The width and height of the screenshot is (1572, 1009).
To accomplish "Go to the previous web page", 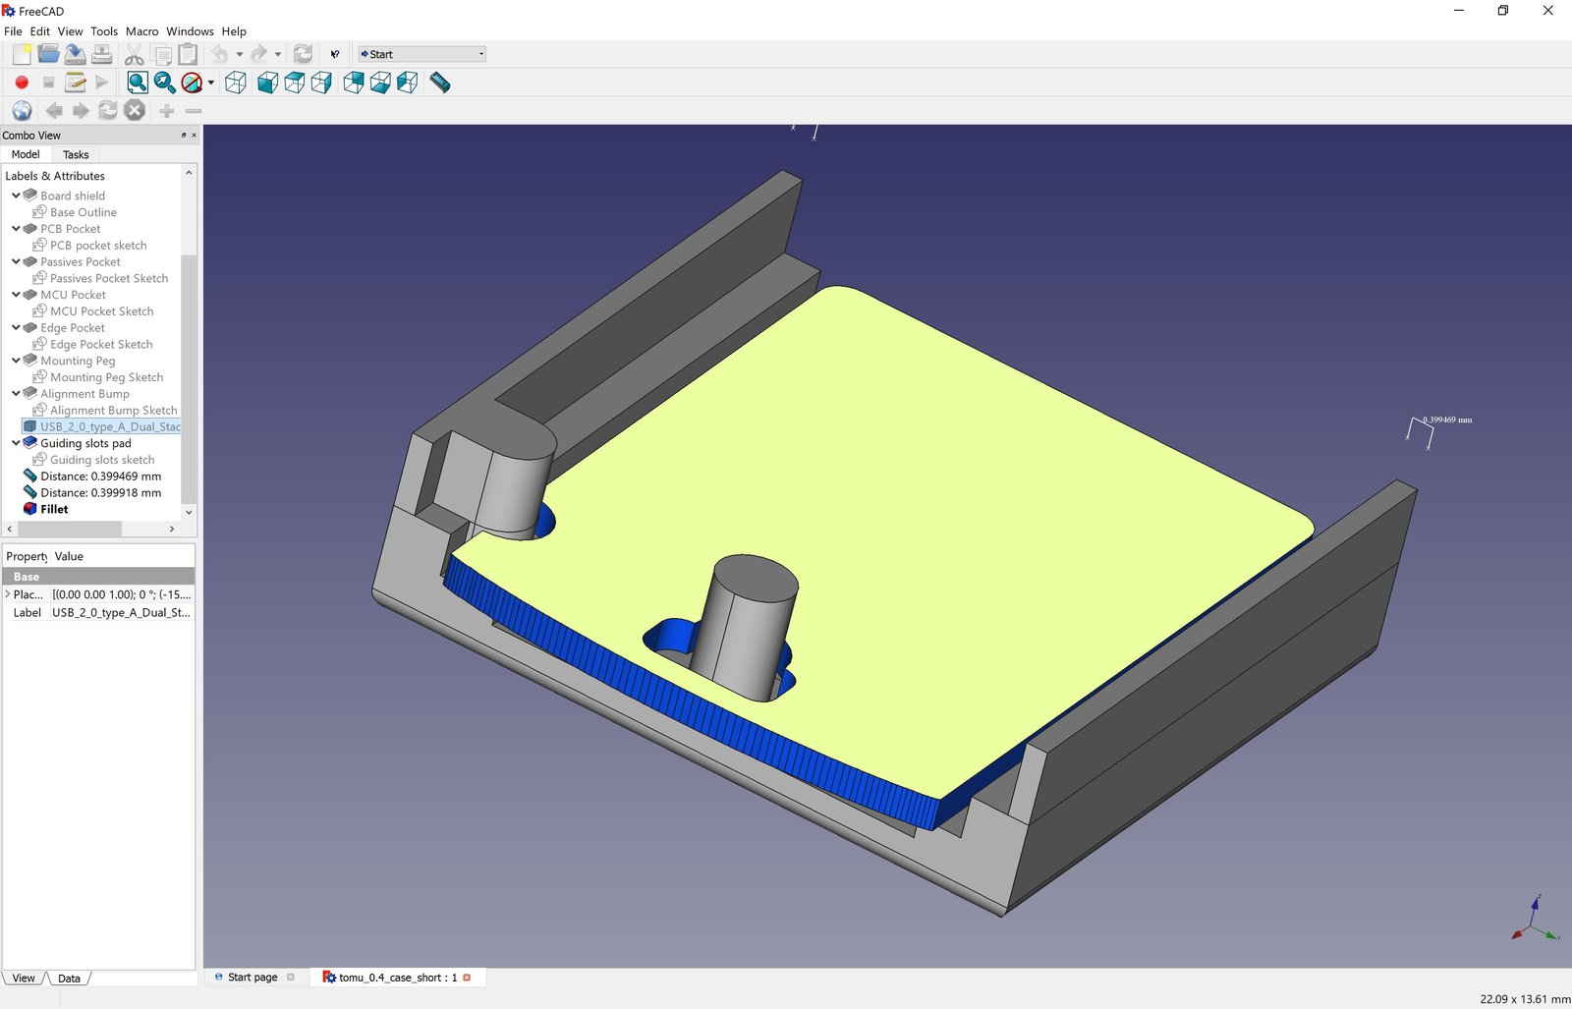I will point(54,110).
